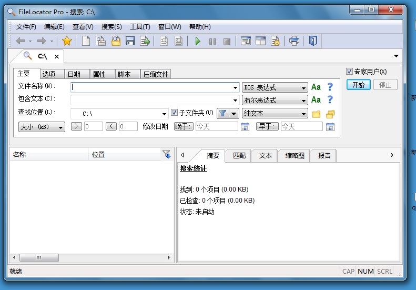The height and width of the screenshot is (290, 416).
Task: Open the filter button's dropdown arrow
Action: click(x=234, y=114)
